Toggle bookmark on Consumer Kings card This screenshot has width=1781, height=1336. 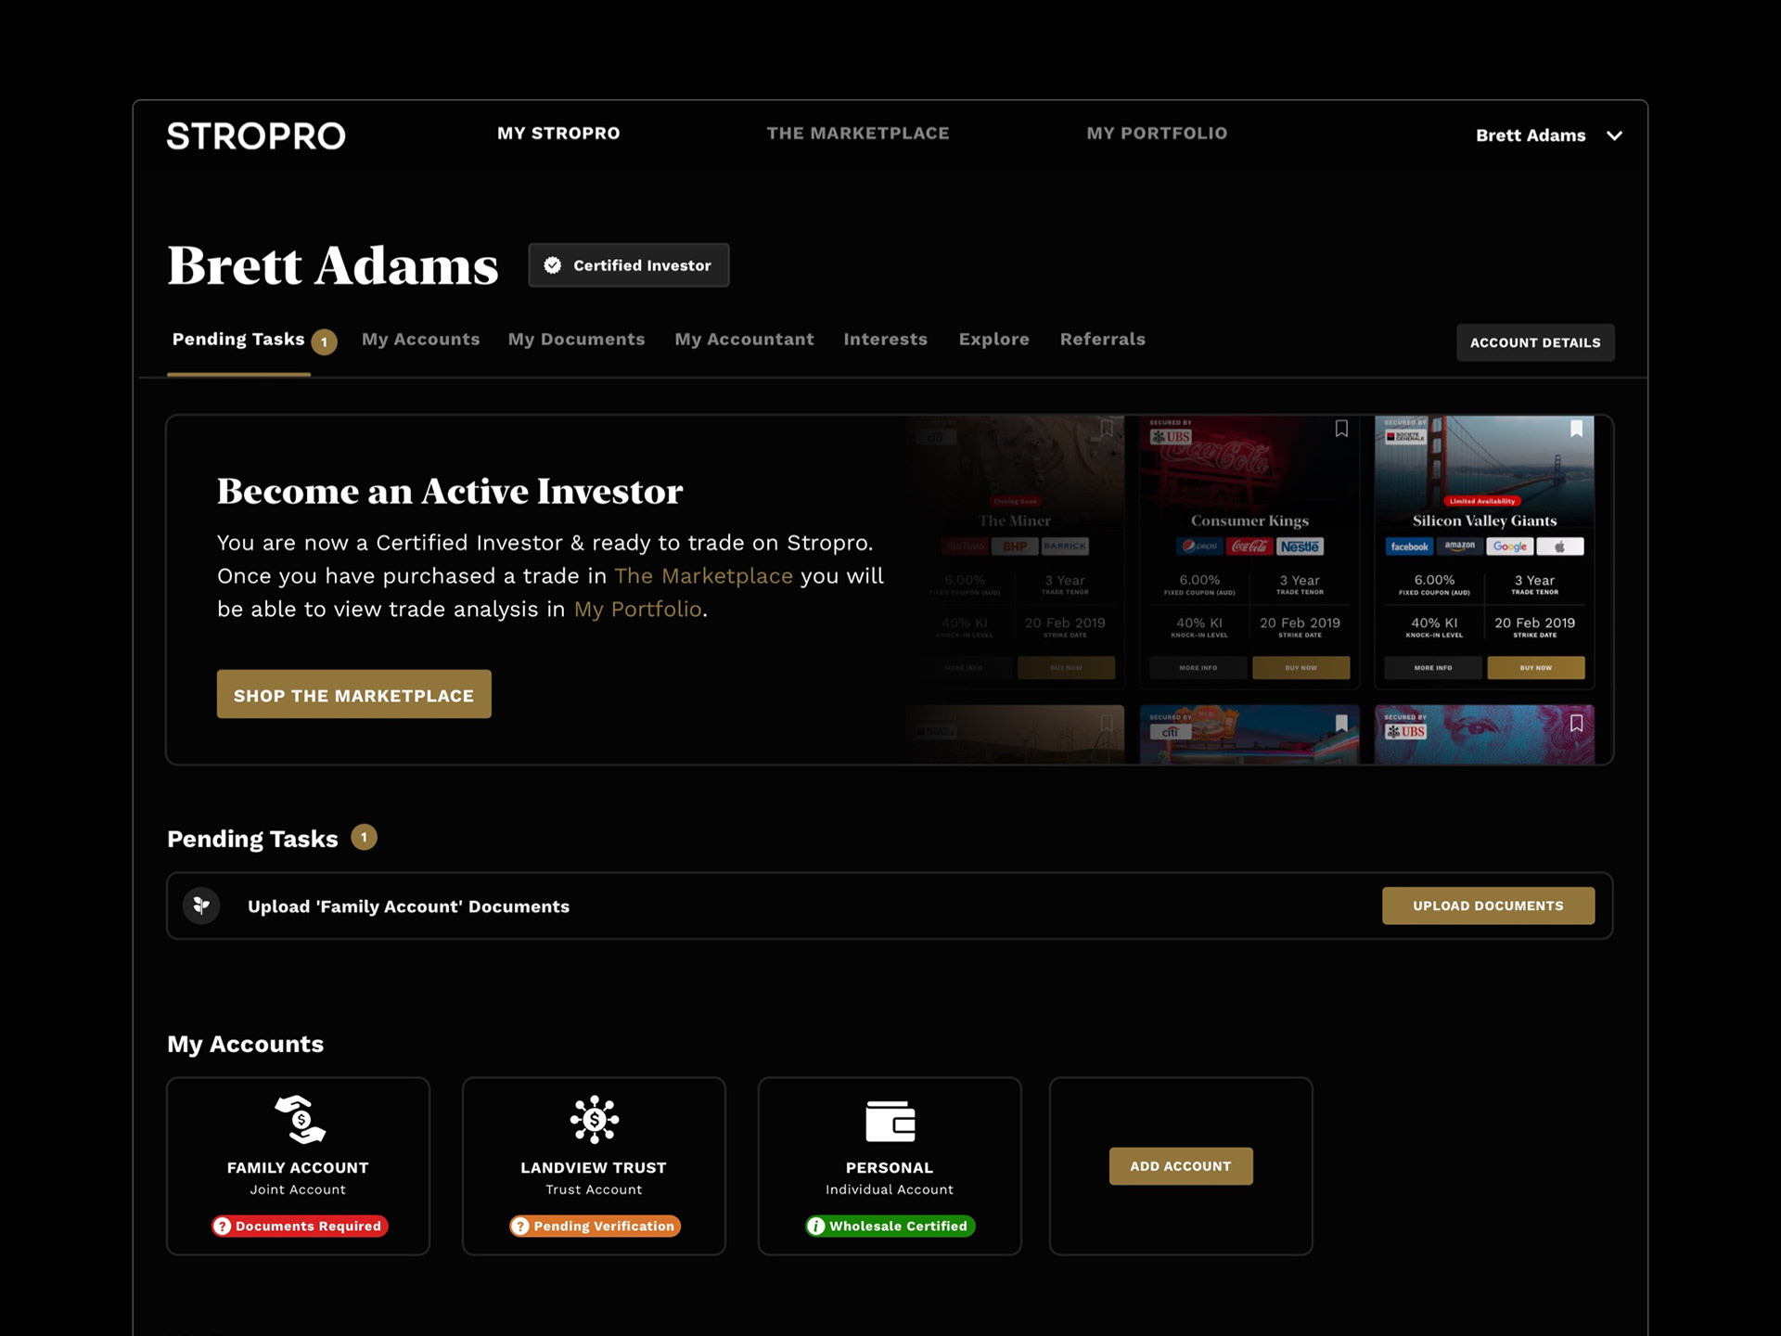(1341, 429)
